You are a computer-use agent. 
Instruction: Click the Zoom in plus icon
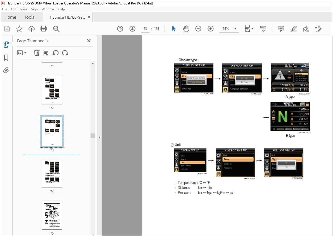pyautogui.click(x=211, y=29)
